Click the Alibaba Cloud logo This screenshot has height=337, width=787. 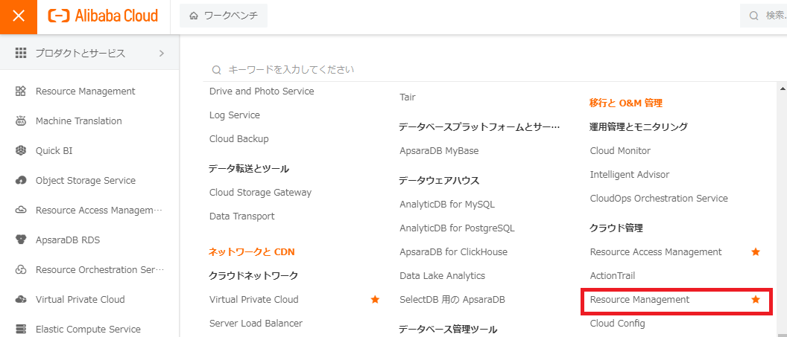(x=103, y=16)
